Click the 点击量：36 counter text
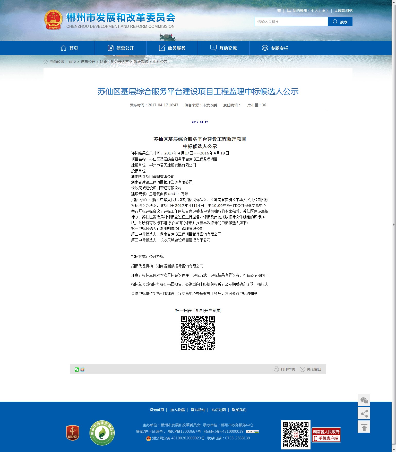Screen dimensions: 396x452 pos(257,105)
